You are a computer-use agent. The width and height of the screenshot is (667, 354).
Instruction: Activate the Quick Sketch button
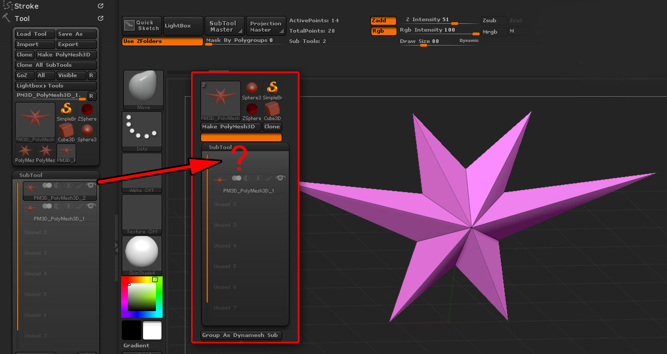point(142,25)
